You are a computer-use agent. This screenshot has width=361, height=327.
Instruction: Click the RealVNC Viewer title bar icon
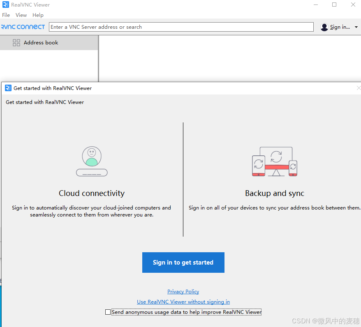(x=5, y=5)
